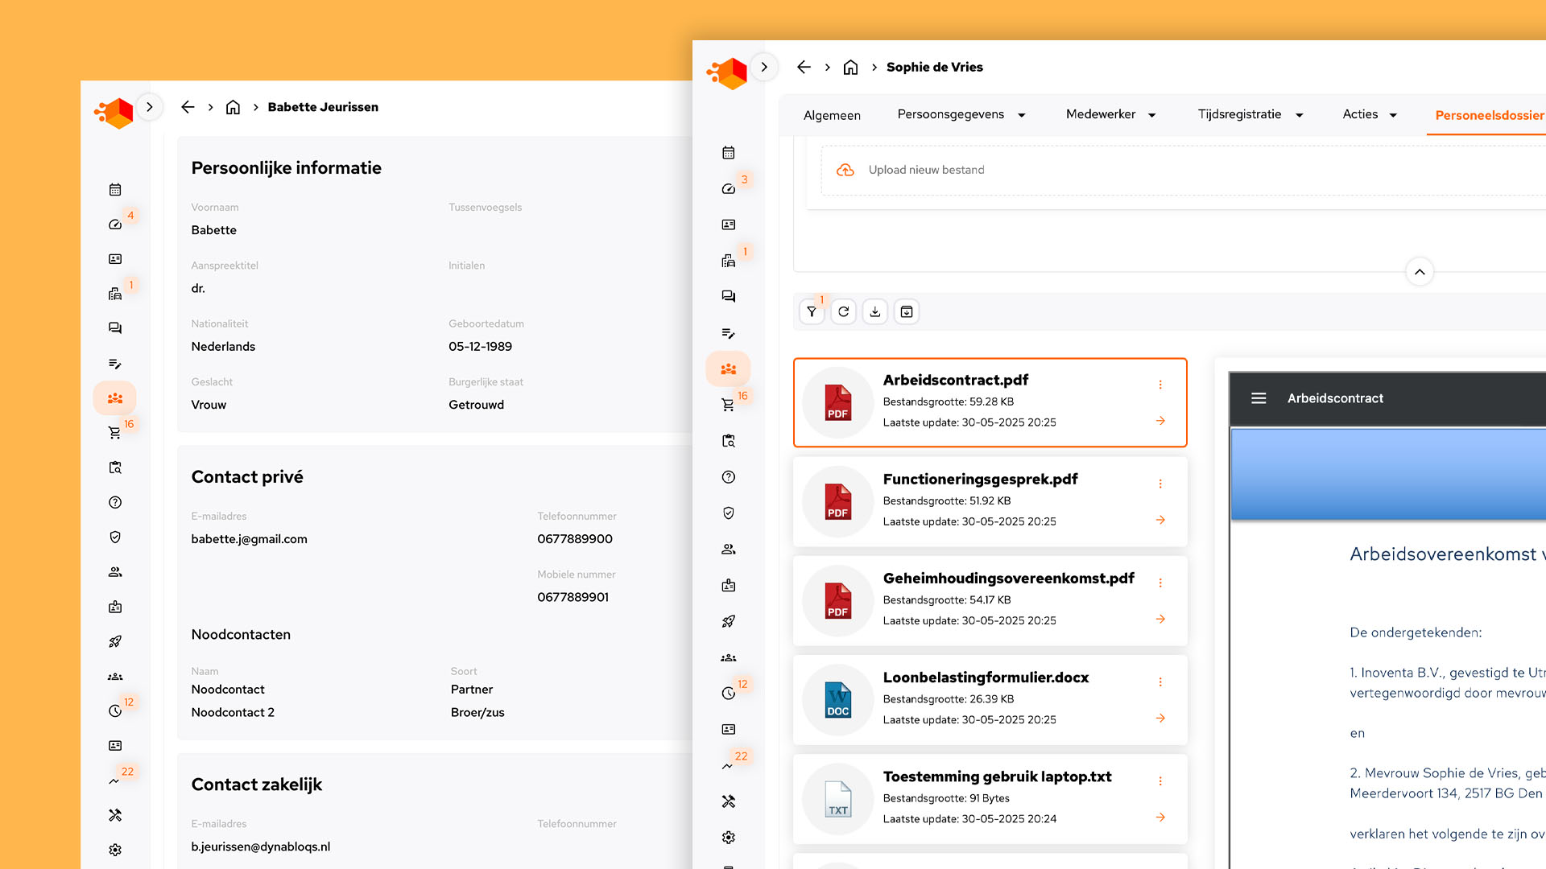Go to home in the Sophie de Vries window breadcrumb

tap(850, 67)
